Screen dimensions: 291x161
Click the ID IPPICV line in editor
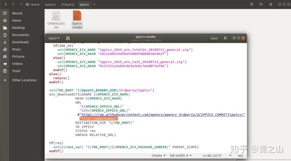click(x=84, y=127)
